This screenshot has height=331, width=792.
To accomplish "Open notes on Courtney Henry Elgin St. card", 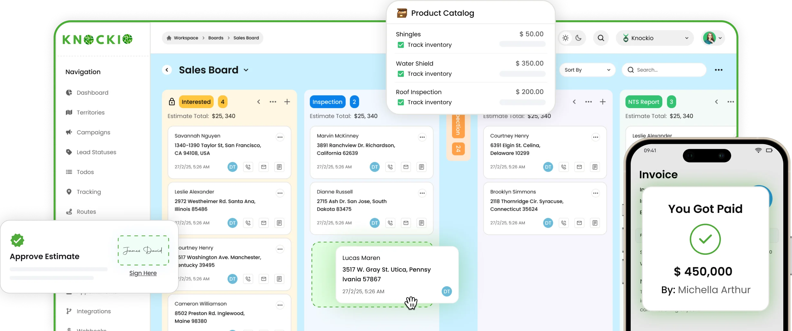I will coord(595,167).
